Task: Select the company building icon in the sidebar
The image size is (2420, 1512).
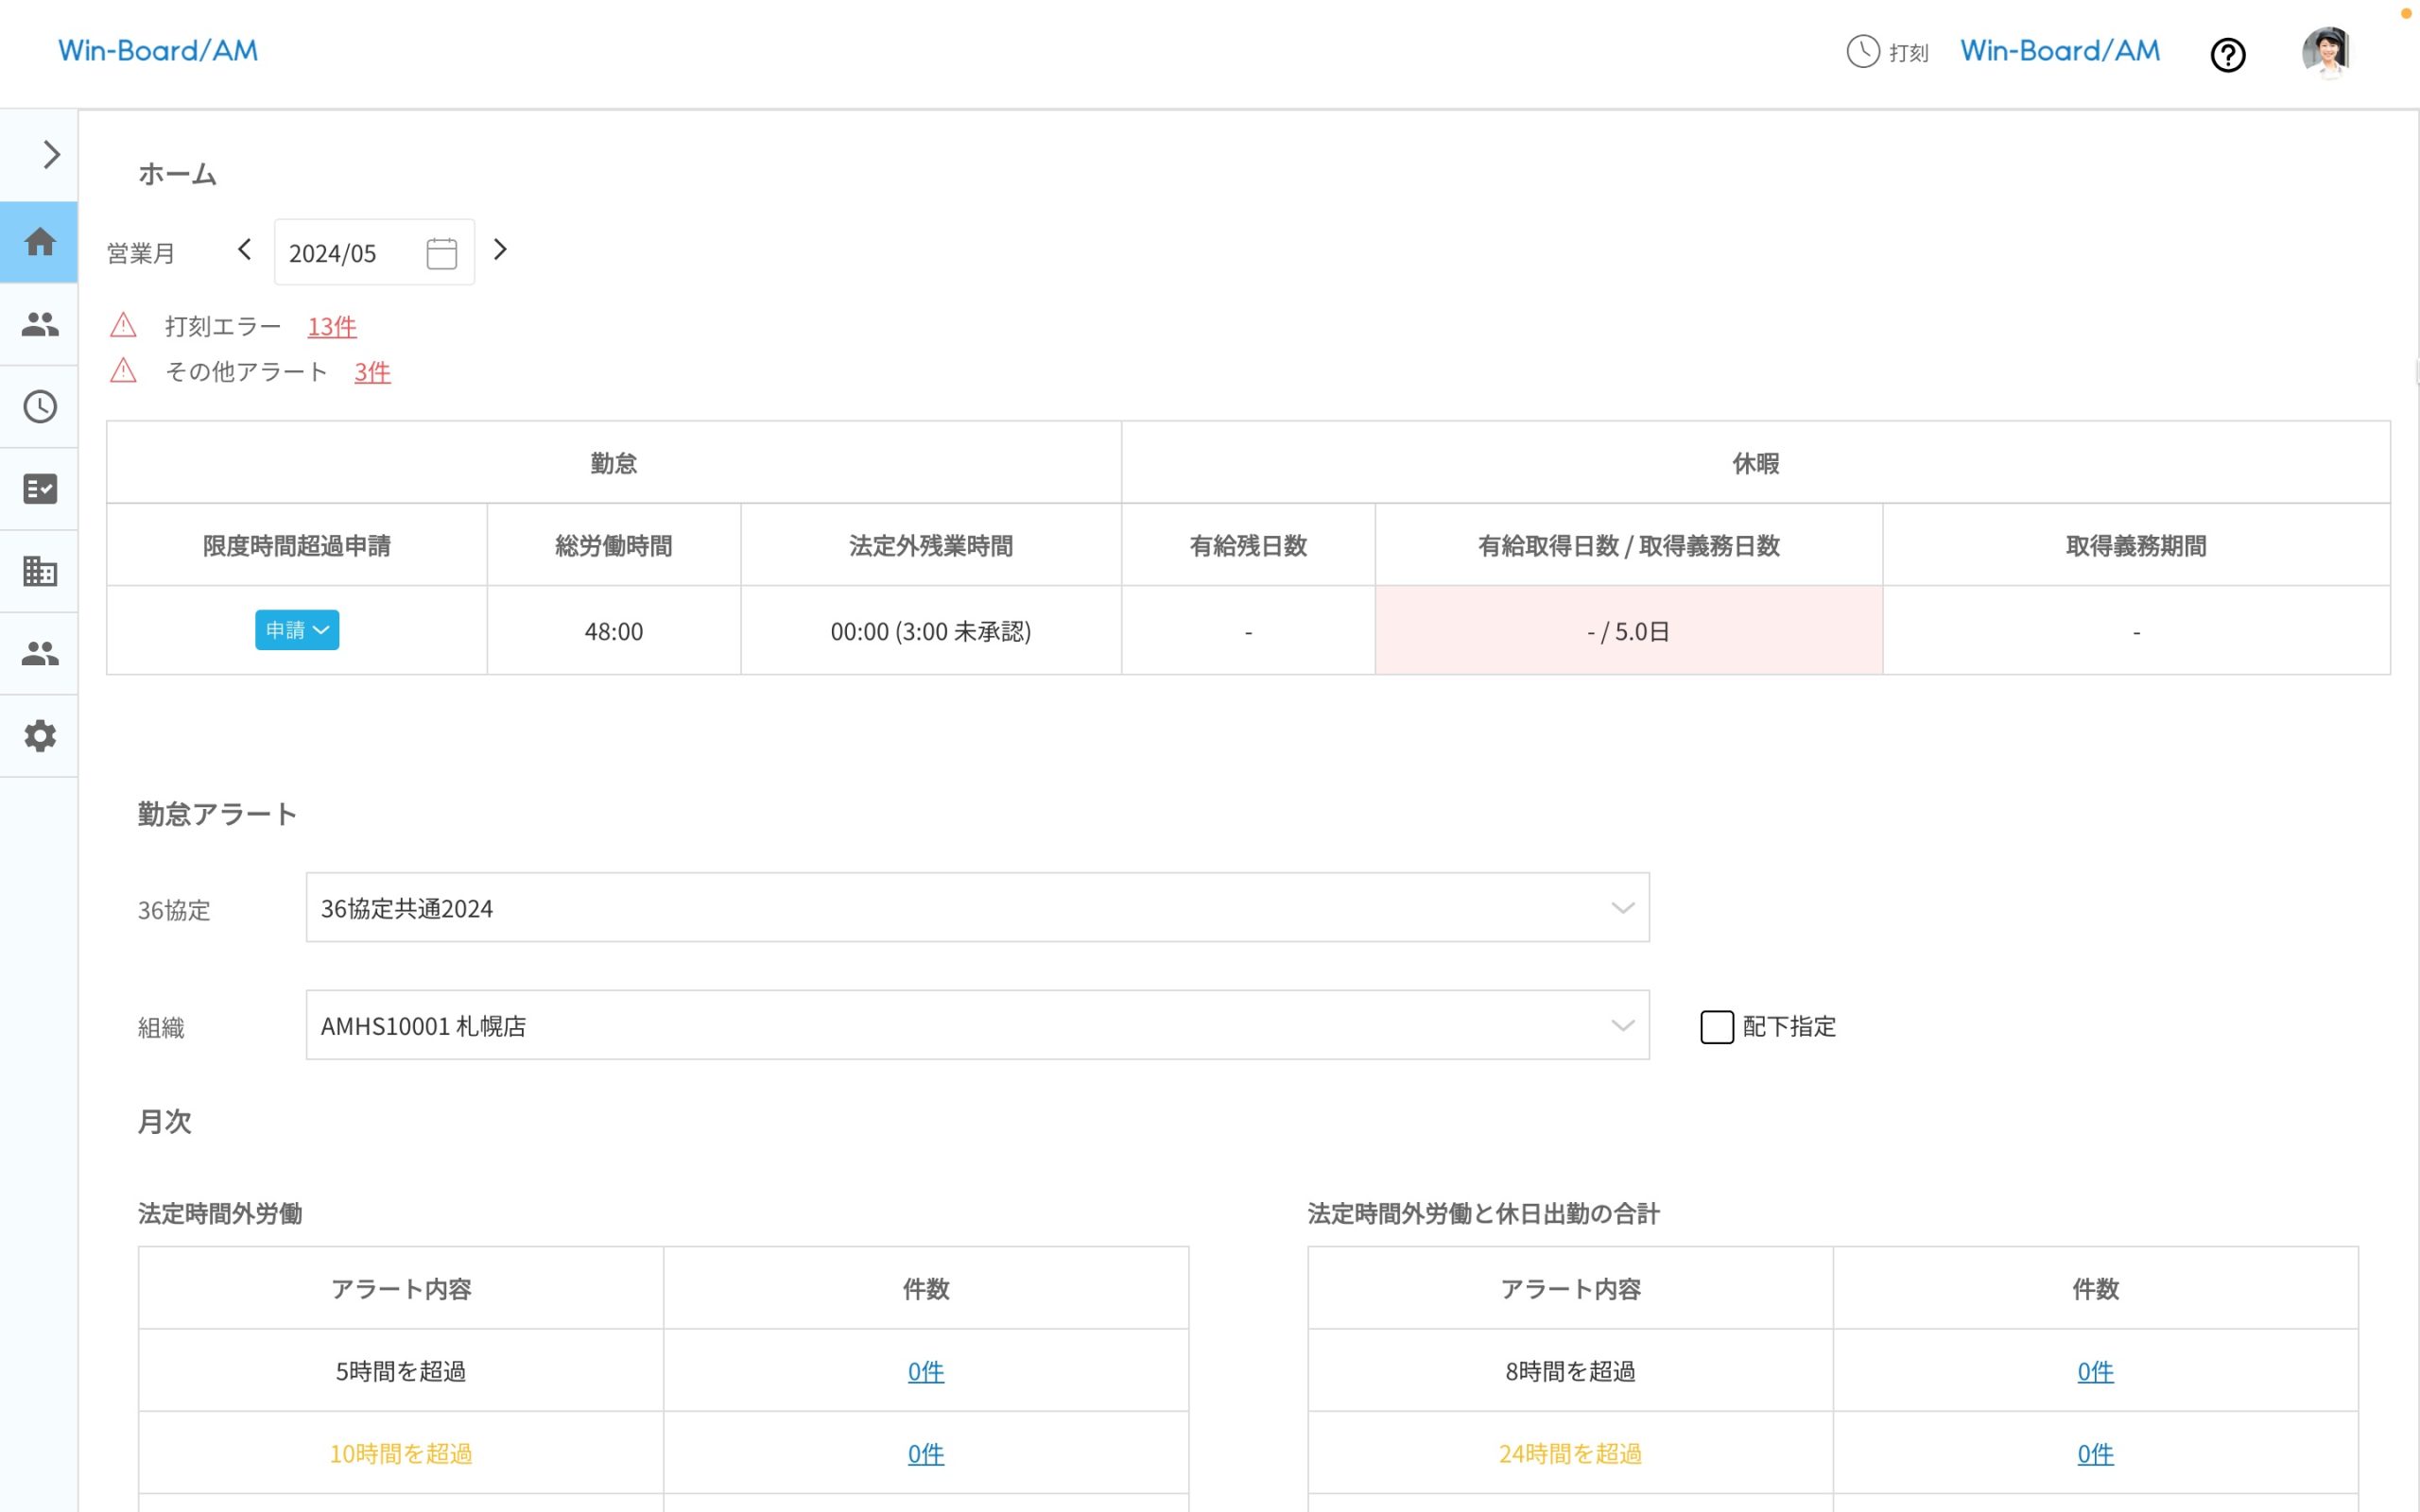Action: (x=39, y=571)
